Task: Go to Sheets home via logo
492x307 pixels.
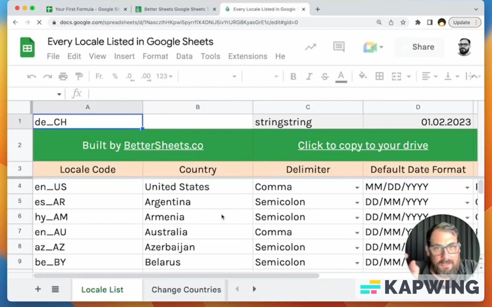Action: [x=27, y=48]
